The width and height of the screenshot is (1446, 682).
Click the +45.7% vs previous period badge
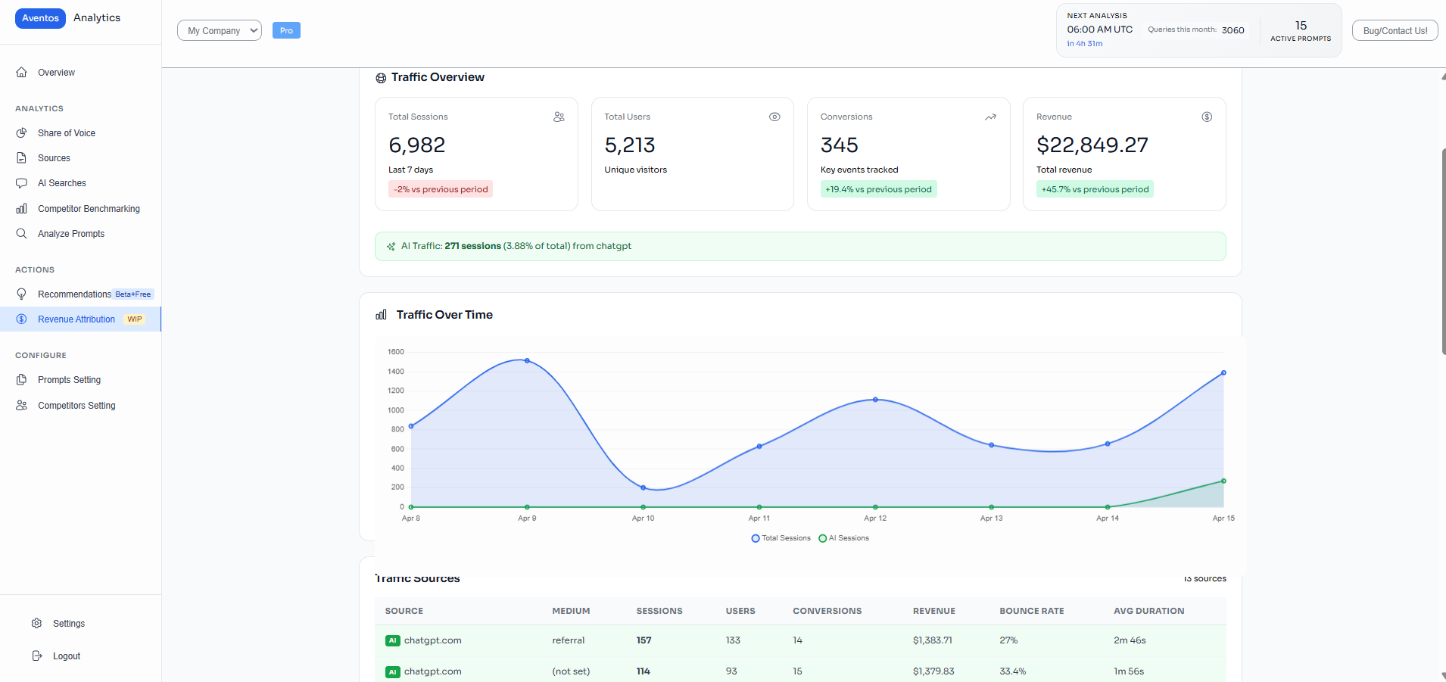click(x=1095, y=189)
